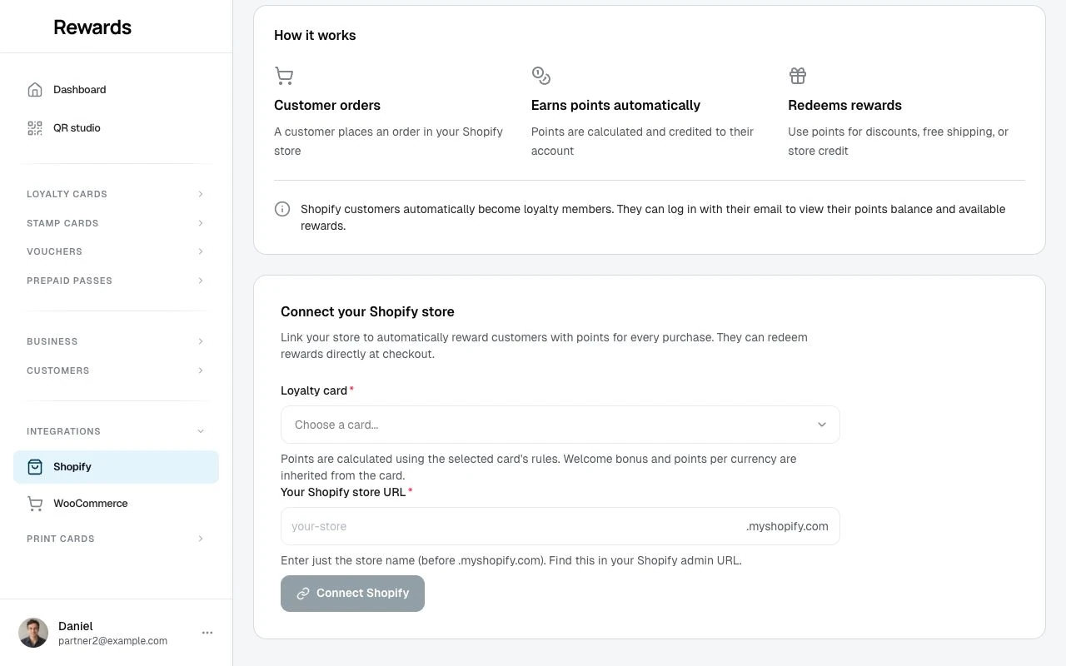Click the 'How it works' heading
This screenshot has width=1066, height=666.
(x=315, y=35)
